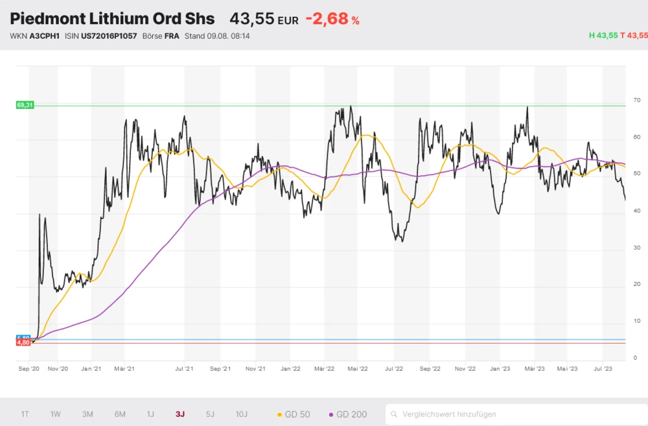Click the search magnifier icon in comparison field
The image size is (648, 426).
pyautogui.click(x=394, y=414)
